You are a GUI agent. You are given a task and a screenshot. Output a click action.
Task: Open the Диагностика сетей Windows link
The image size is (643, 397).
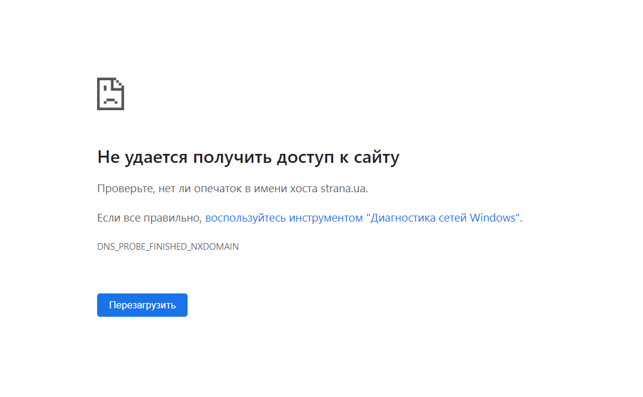[x=363, y=218]
